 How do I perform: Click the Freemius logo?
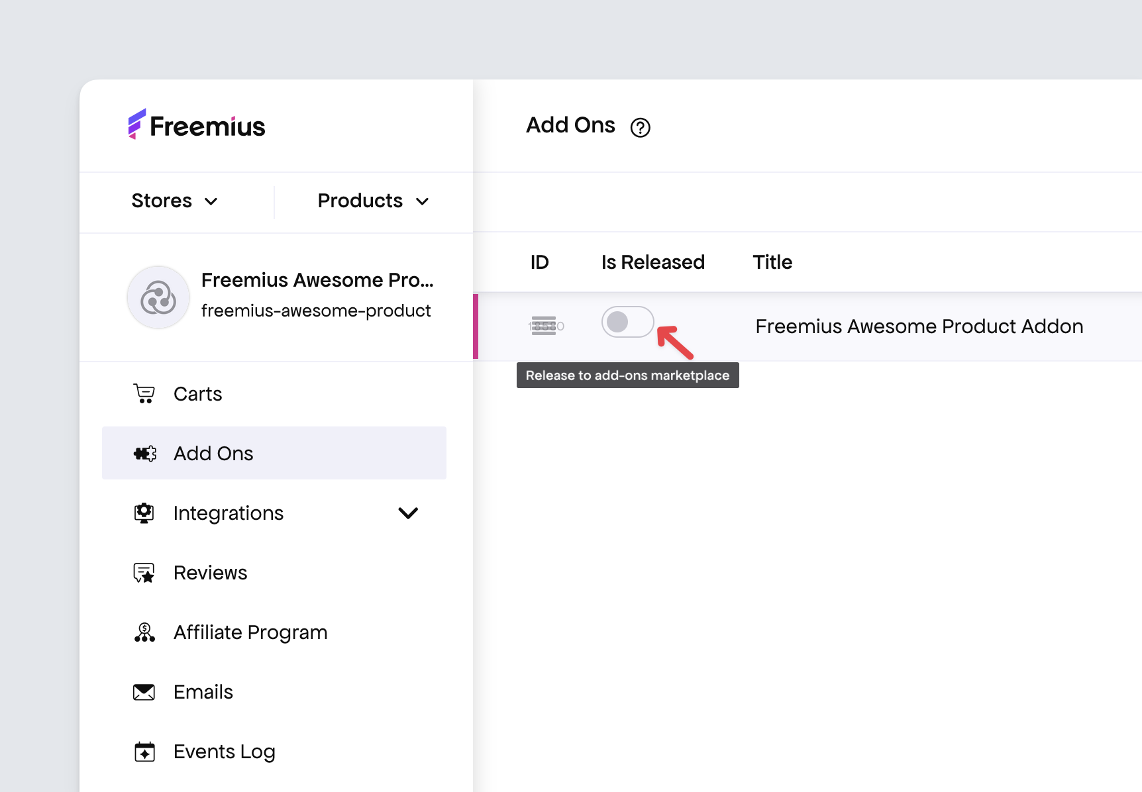[197, 124]
